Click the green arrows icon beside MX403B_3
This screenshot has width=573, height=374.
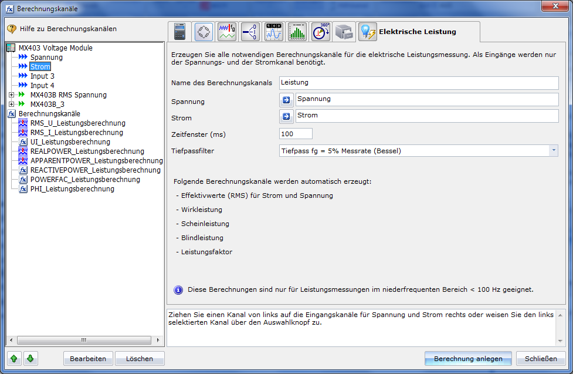pyautogui.click(x=22, y=104)
